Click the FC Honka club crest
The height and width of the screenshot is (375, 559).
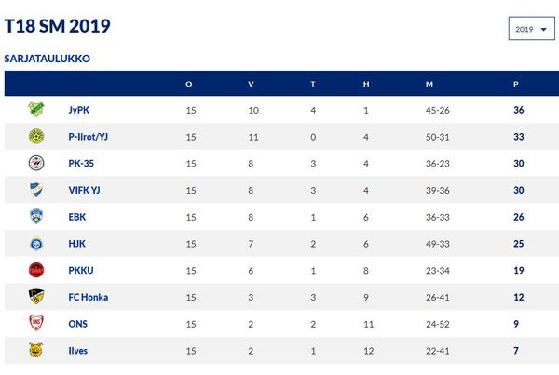point(36,297)
